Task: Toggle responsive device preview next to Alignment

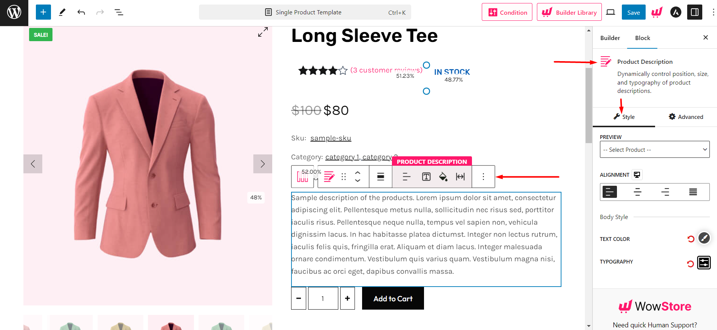Action: [637, 174]
